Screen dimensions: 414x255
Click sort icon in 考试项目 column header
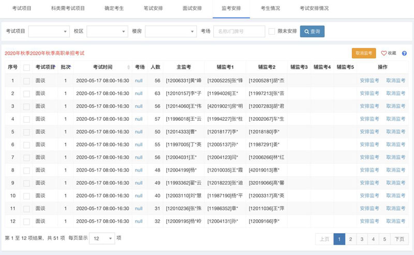click(x=54, y=67)
